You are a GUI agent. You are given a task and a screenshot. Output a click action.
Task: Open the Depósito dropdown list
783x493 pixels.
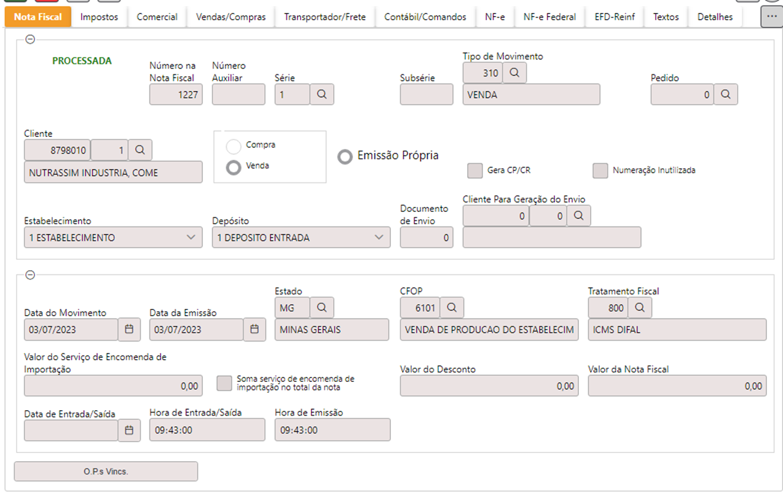pyautogui.click(x=379, y=238)
